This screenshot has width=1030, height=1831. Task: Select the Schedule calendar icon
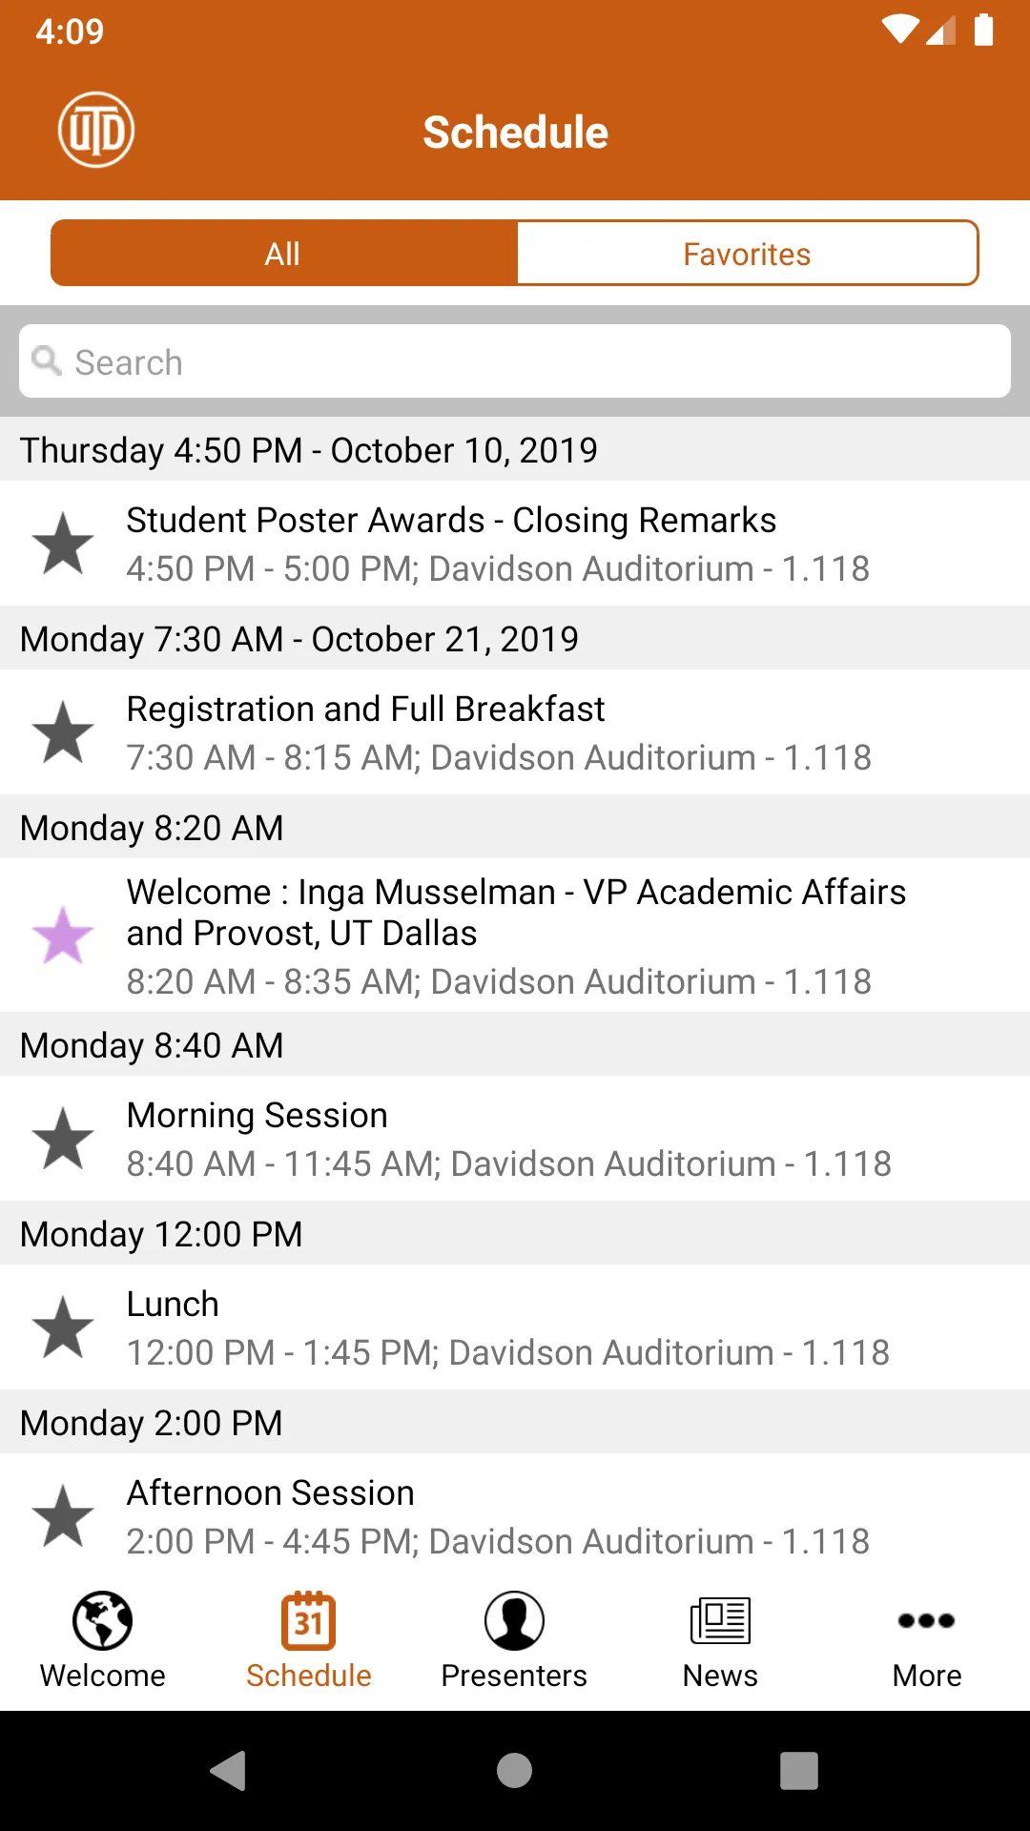pyautogui.click(x=309, y=1620)
